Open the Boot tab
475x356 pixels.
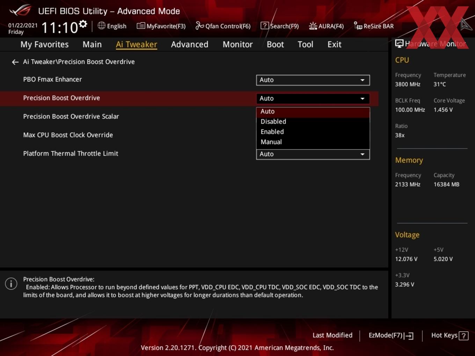click(275, 44)
